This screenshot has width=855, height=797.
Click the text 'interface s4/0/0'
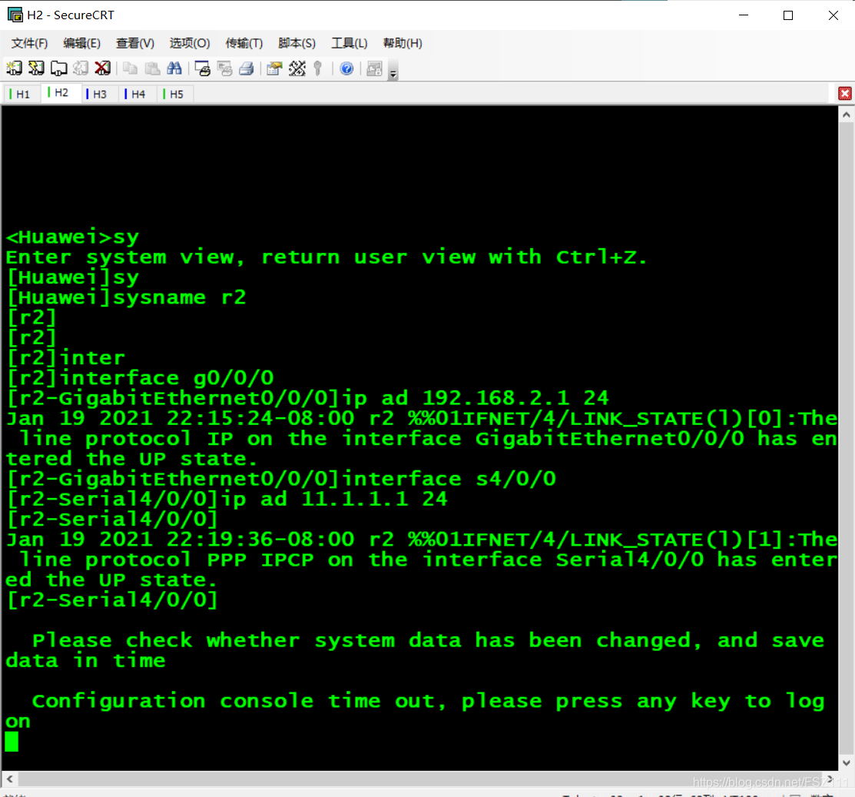pyautogui.click(x=449, y=479)
